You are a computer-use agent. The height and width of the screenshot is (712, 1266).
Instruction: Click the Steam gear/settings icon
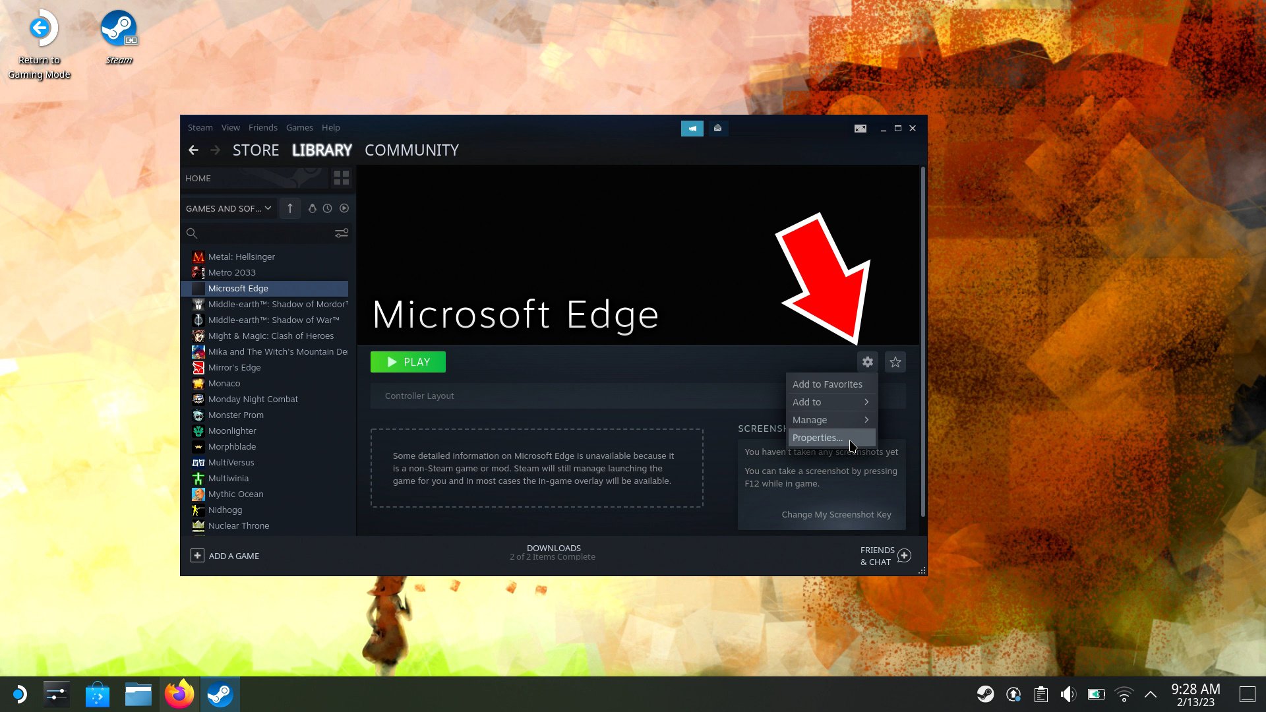(x=867, y=362)
